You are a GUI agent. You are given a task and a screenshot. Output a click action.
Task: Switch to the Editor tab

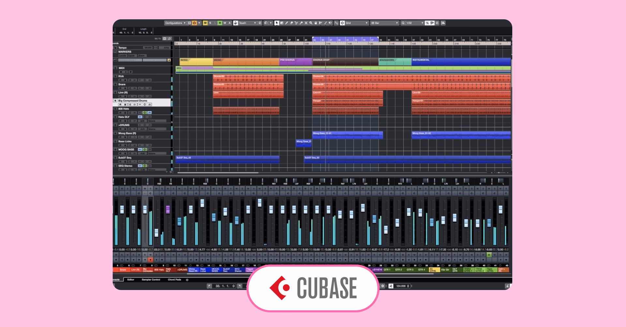[131, 279]
